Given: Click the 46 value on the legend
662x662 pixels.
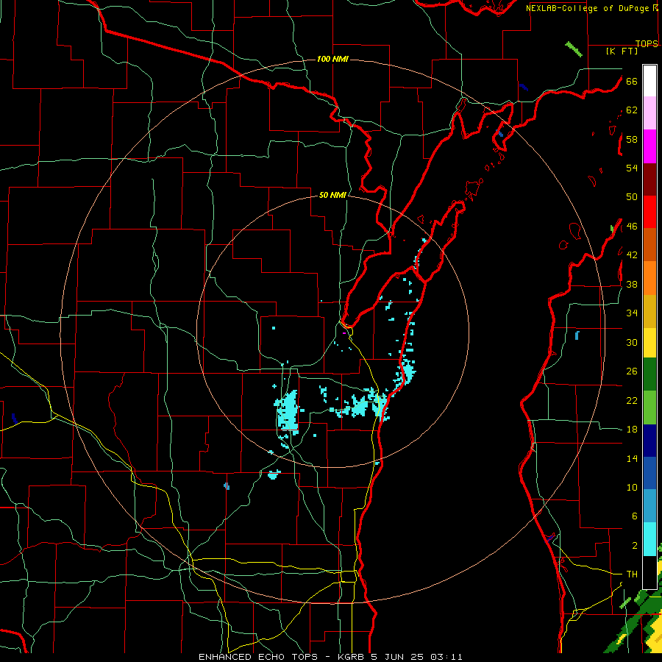Looking at the screenshot, I should (632, 227).
